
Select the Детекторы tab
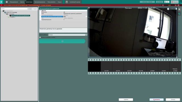pyautogui.click(x=29, y=2)
